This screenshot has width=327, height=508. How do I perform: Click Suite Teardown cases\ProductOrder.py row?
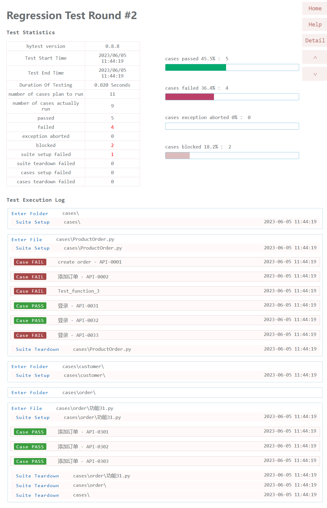(165, 349)
